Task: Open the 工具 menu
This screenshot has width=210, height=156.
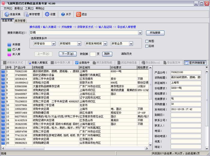Action: click(x=29, y=8)
